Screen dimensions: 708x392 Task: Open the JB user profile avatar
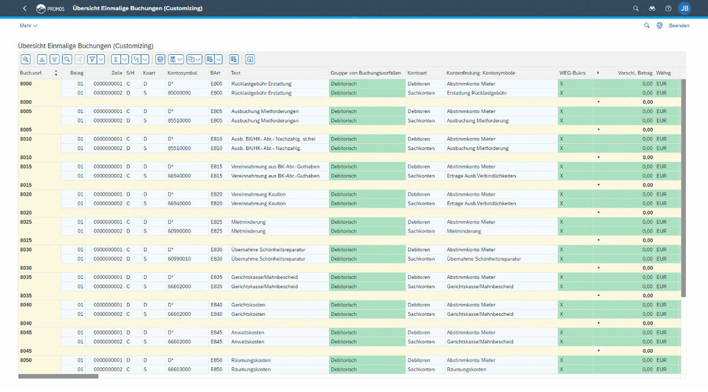(684, 8)
